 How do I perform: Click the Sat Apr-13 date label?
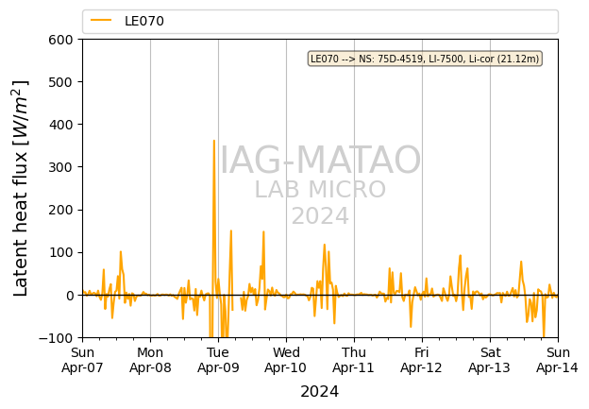point(490,360)
